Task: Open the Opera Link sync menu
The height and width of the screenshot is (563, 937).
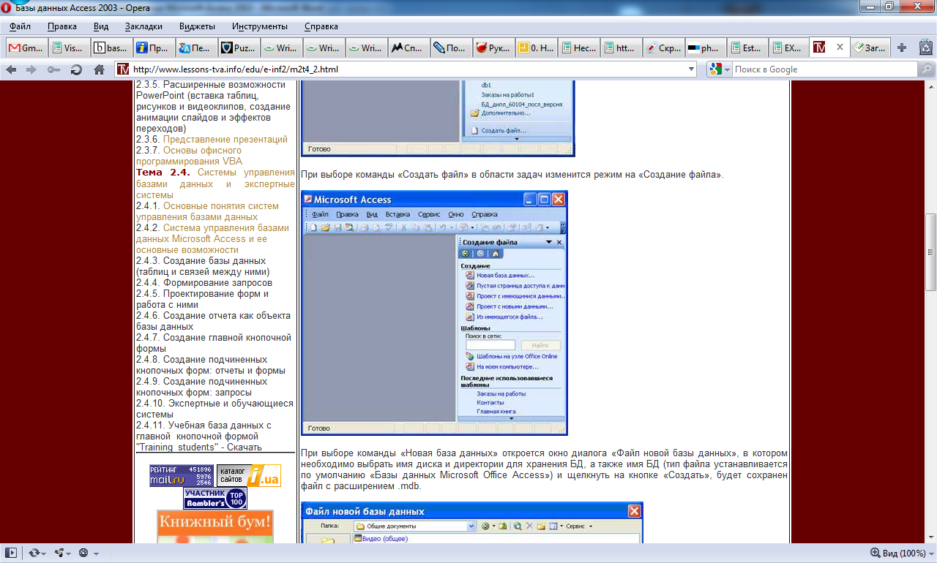Action: pyautogui.click(x=37, y=553)
